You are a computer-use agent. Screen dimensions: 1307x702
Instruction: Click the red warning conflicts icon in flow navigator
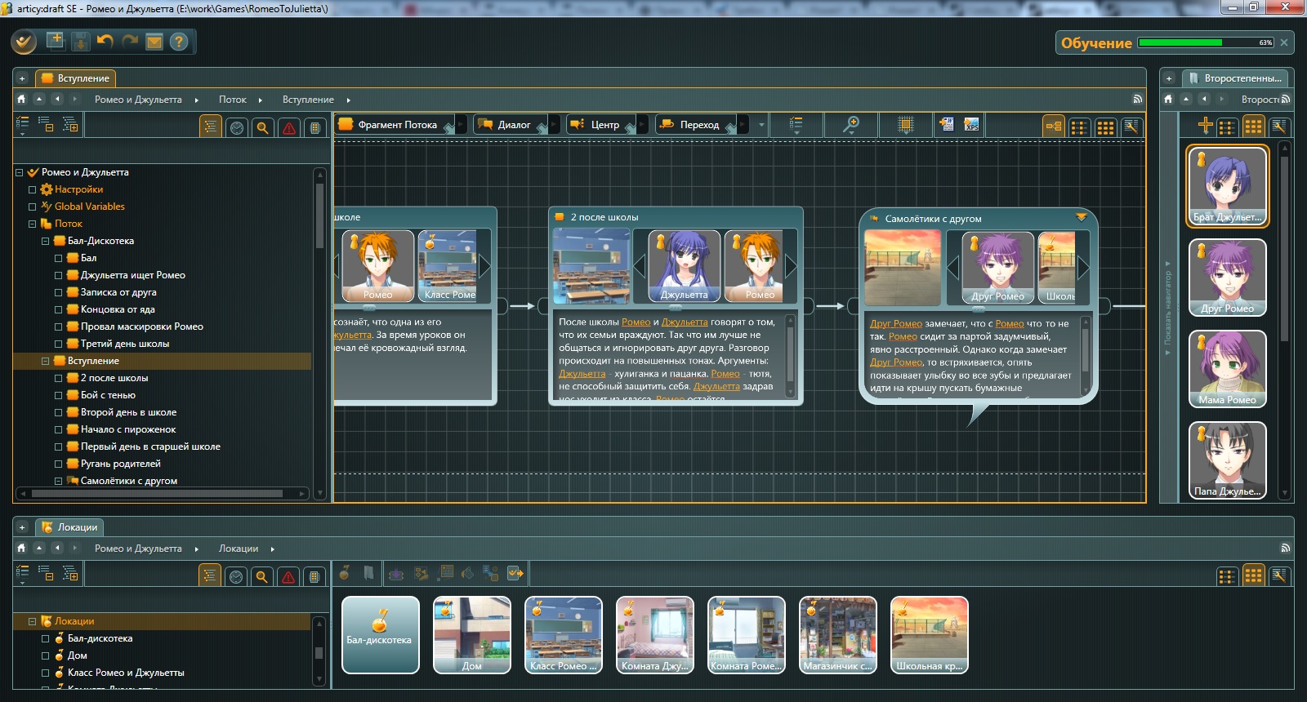pyautogui.click(x=289, y=127)
